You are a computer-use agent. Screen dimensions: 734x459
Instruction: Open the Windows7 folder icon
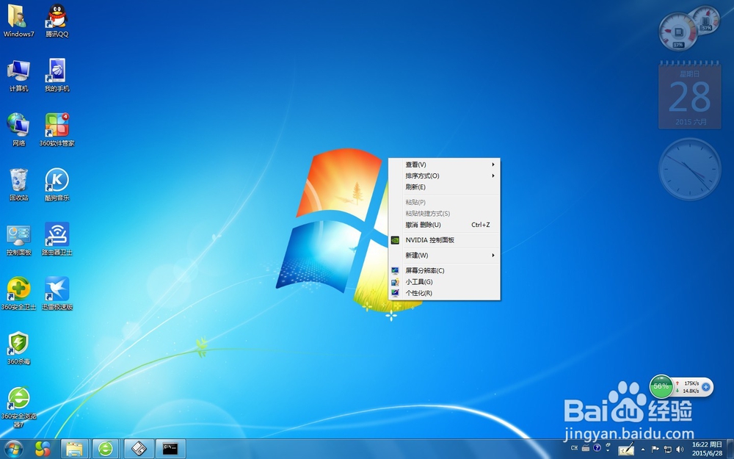tap(18, 21)
